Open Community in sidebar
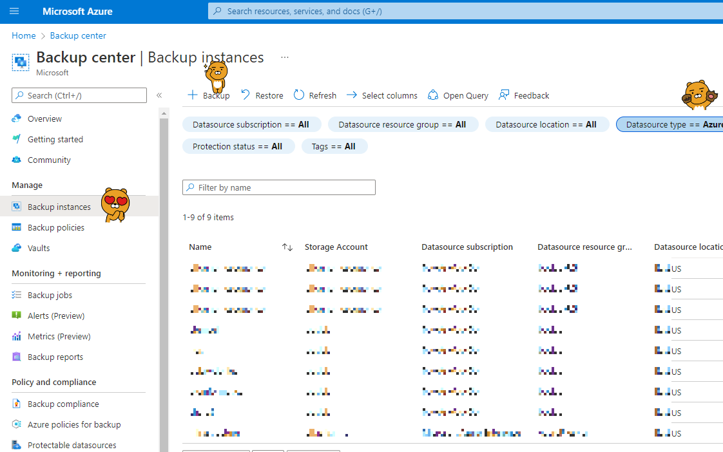The image size is (723, 452). click(x=49, y=160)
